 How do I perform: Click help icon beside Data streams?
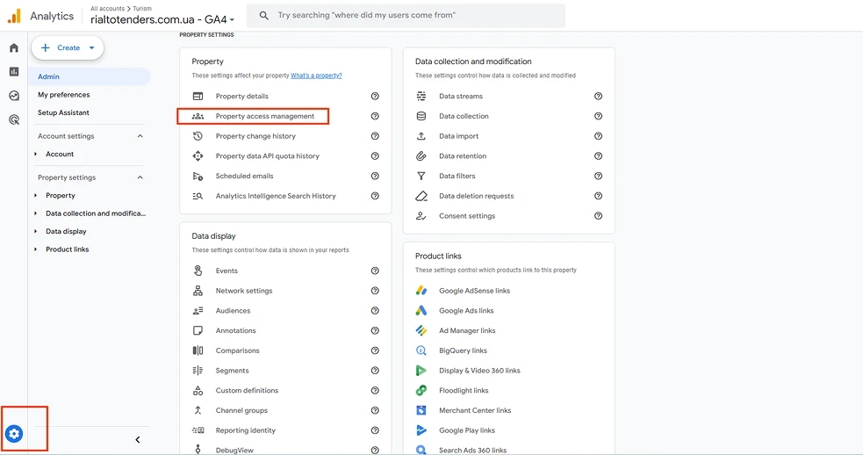pyautogui.click(x=598, y=96)
